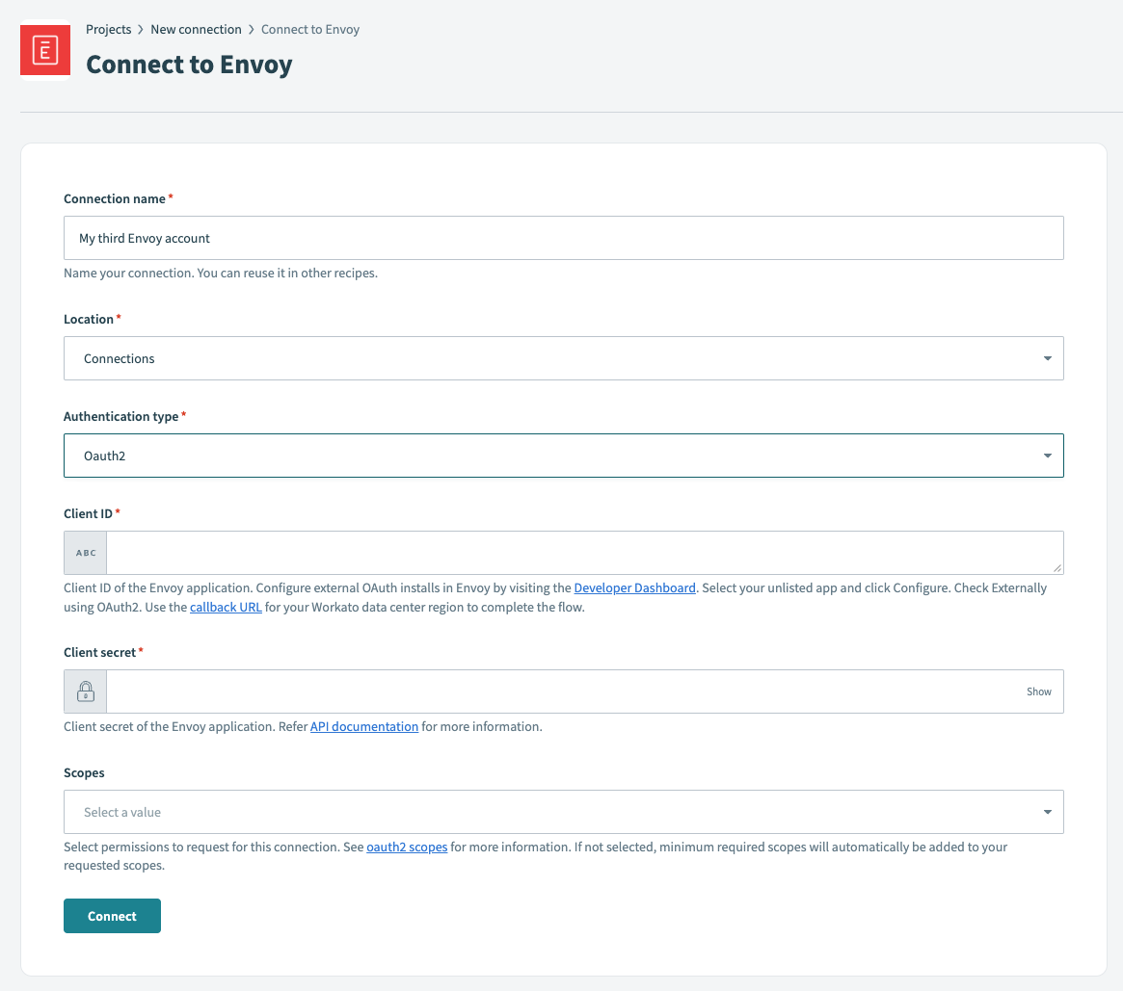Viewport: 1123px width, 991px height.
Task: Open the Developer Dashboard link
Action: point(634,587)
